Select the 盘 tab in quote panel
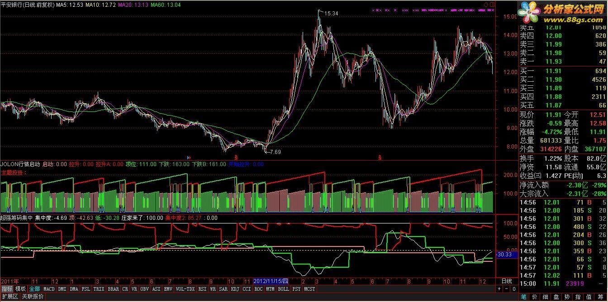608x302 pixels. point(556,297)
